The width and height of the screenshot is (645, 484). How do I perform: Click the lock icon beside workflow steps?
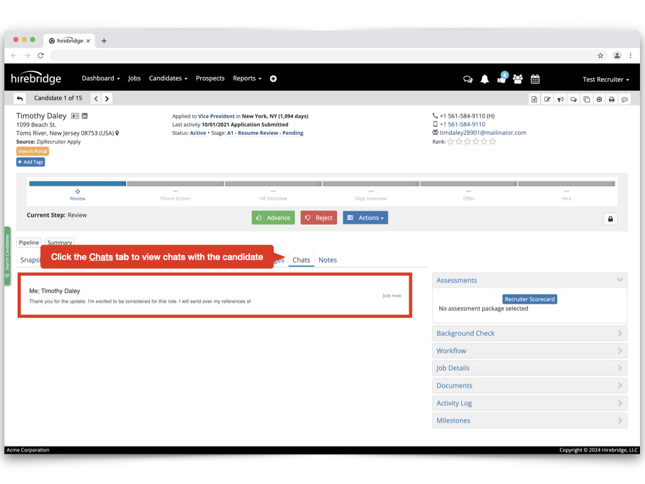610,219
